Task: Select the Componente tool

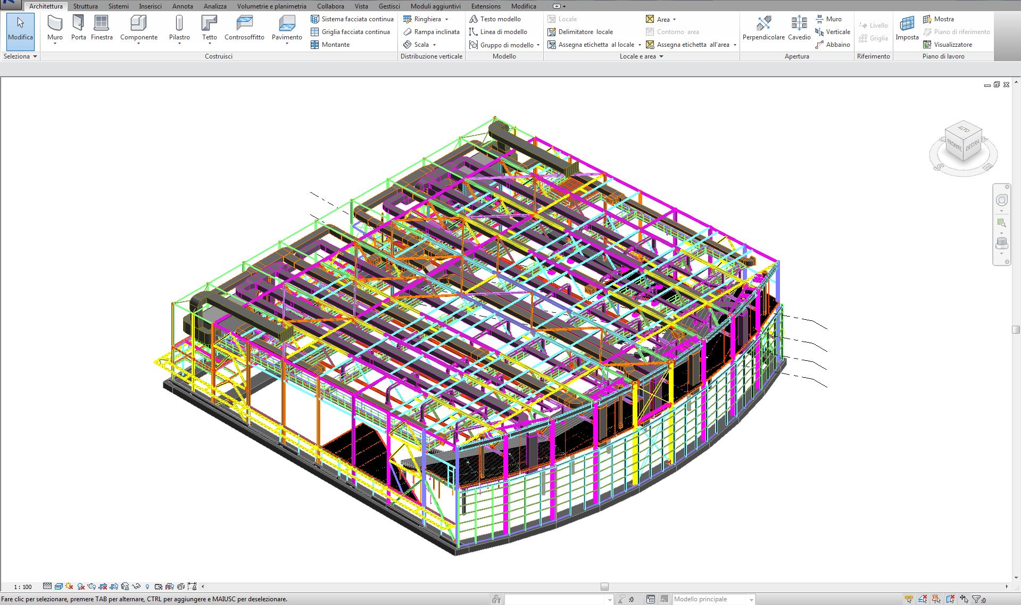Action: point(139,29)
